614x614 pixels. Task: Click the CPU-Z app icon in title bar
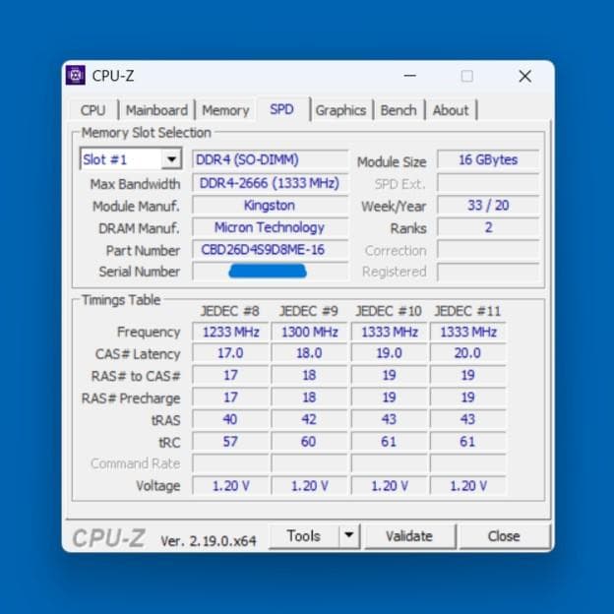(x=76, y=75)
